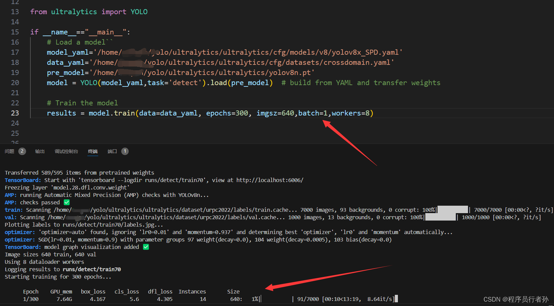Click the badge showing 1 next to 端口

[125, 151]
